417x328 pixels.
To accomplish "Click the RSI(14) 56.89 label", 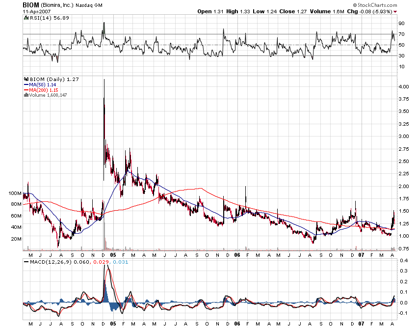I will tap(49, 18).
